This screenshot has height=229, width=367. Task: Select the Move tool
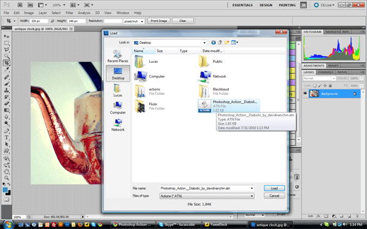coord(7,36)
